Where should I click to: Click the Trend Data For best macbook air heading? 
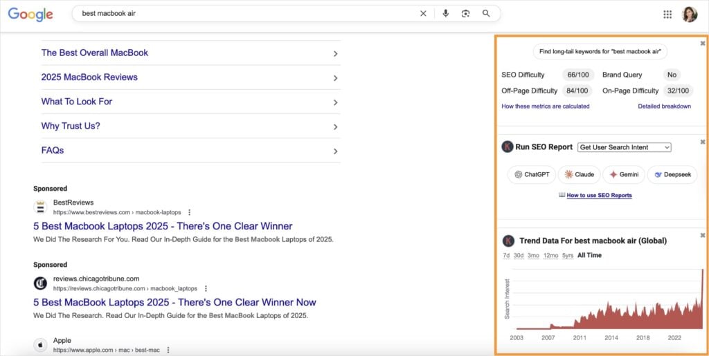pos(593,241)
